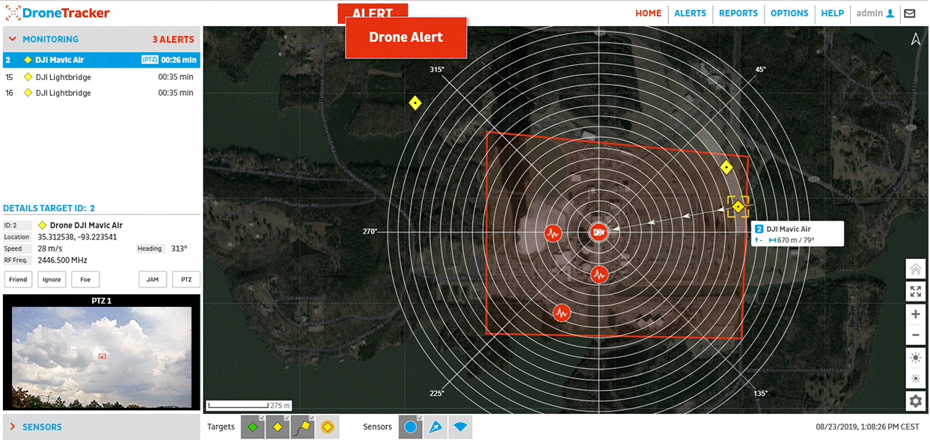
Task: Click the camera sensor at the map center
Action: click(x=599, y=232)
